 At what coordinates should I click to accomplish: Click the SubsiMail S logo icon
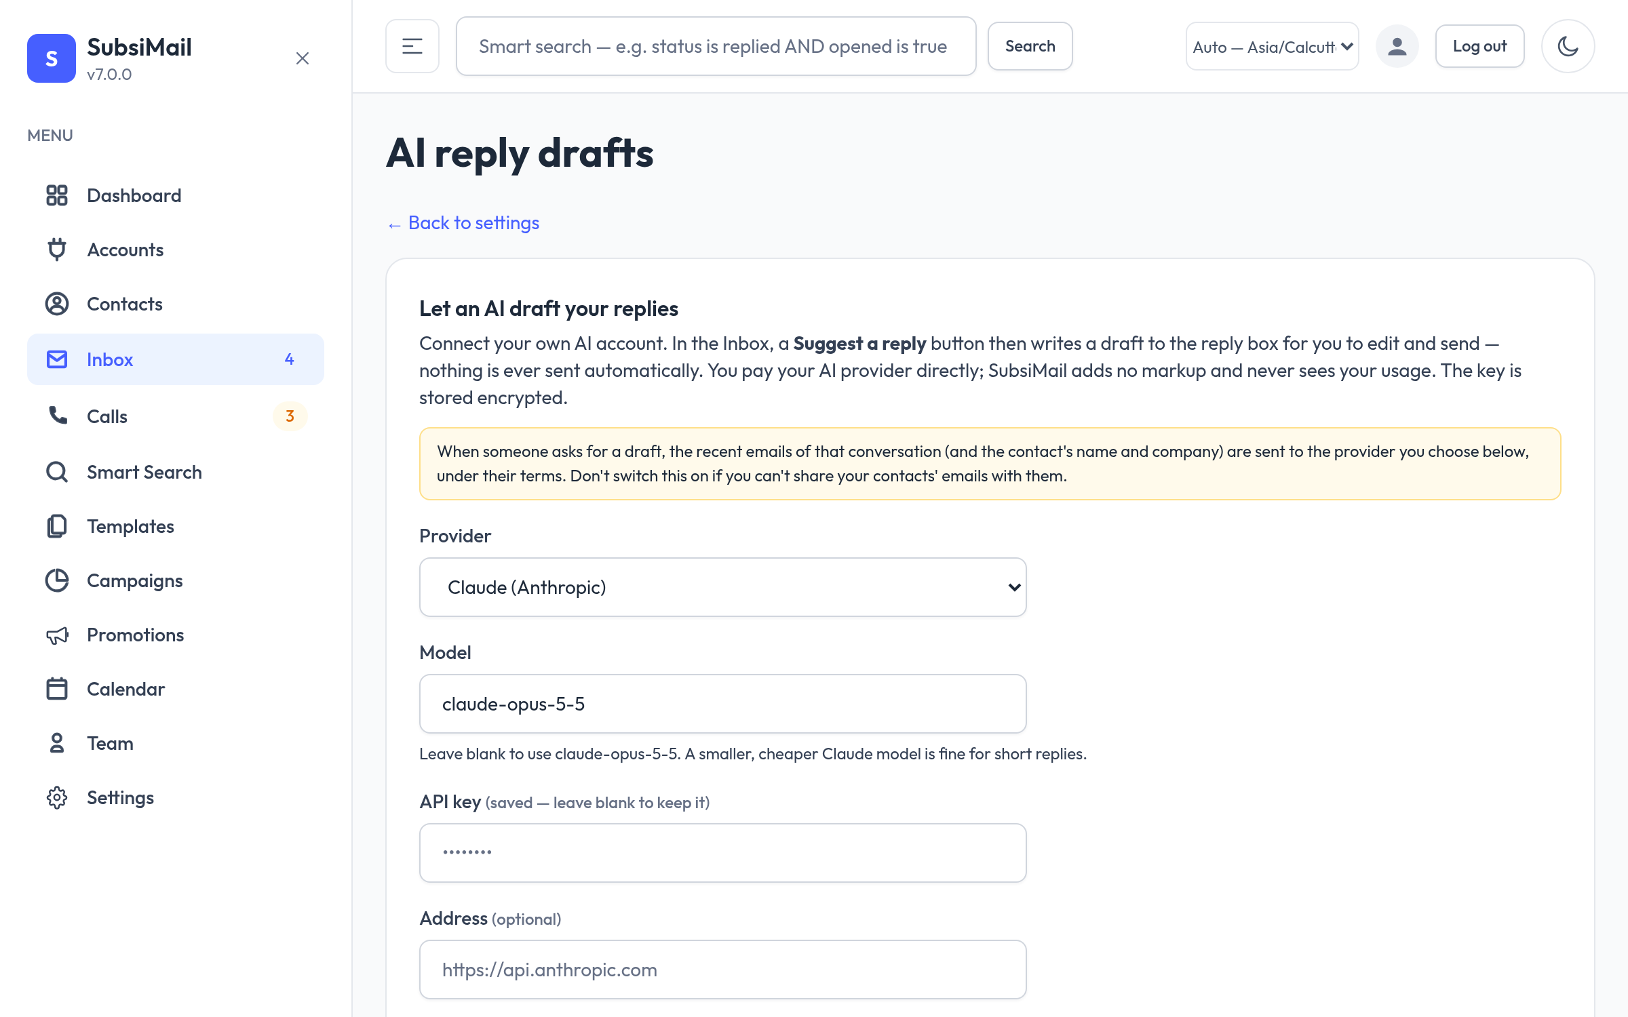pyautogui.click(x=52, y=58)
